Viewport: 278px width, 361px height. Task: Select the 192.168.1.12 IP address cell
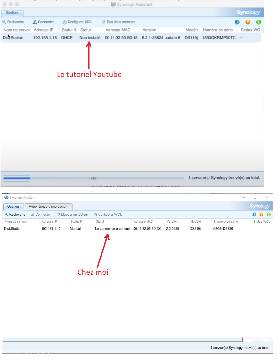pos(51,229)
